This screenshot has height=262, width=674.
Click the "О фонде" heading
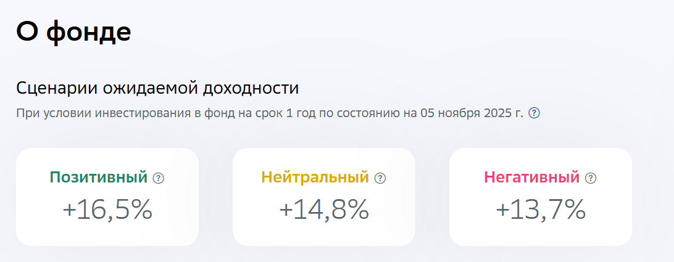(73, 31)
